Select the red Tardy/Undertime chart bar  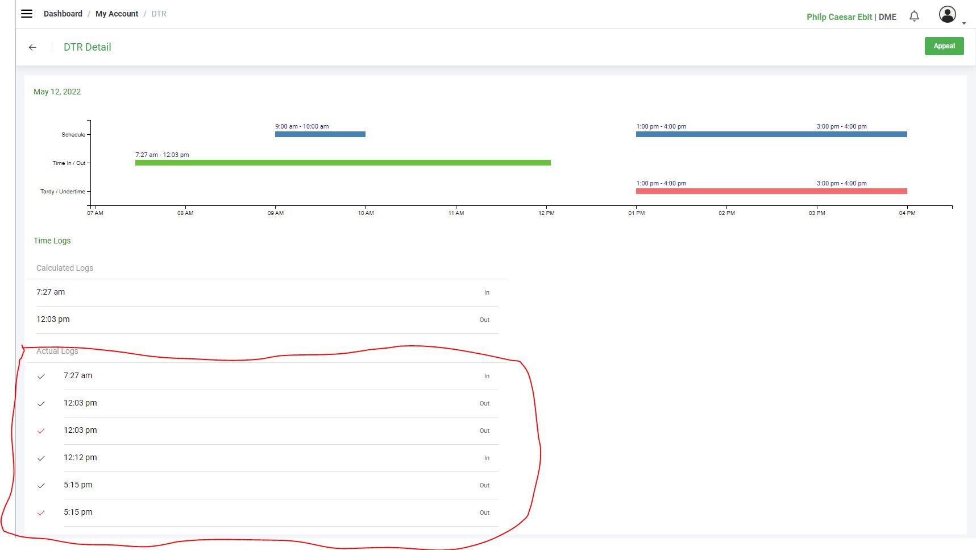pos(771,191)
